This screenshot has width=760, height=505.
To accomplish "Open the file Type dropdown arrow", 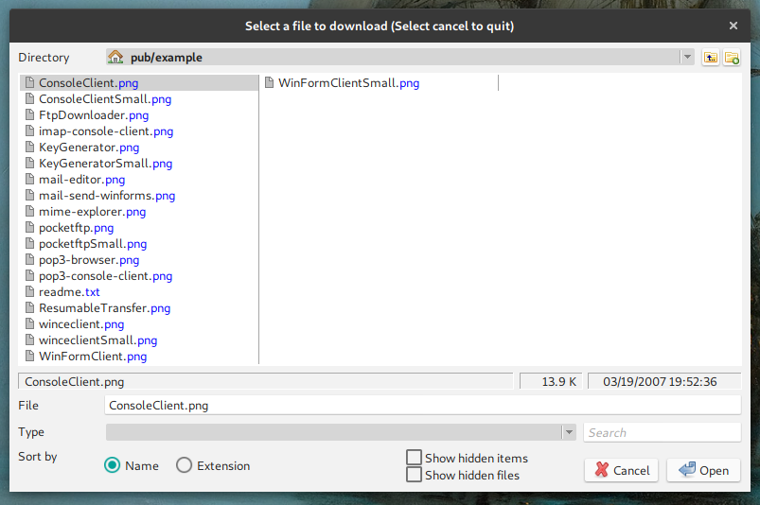I will 568,432.
